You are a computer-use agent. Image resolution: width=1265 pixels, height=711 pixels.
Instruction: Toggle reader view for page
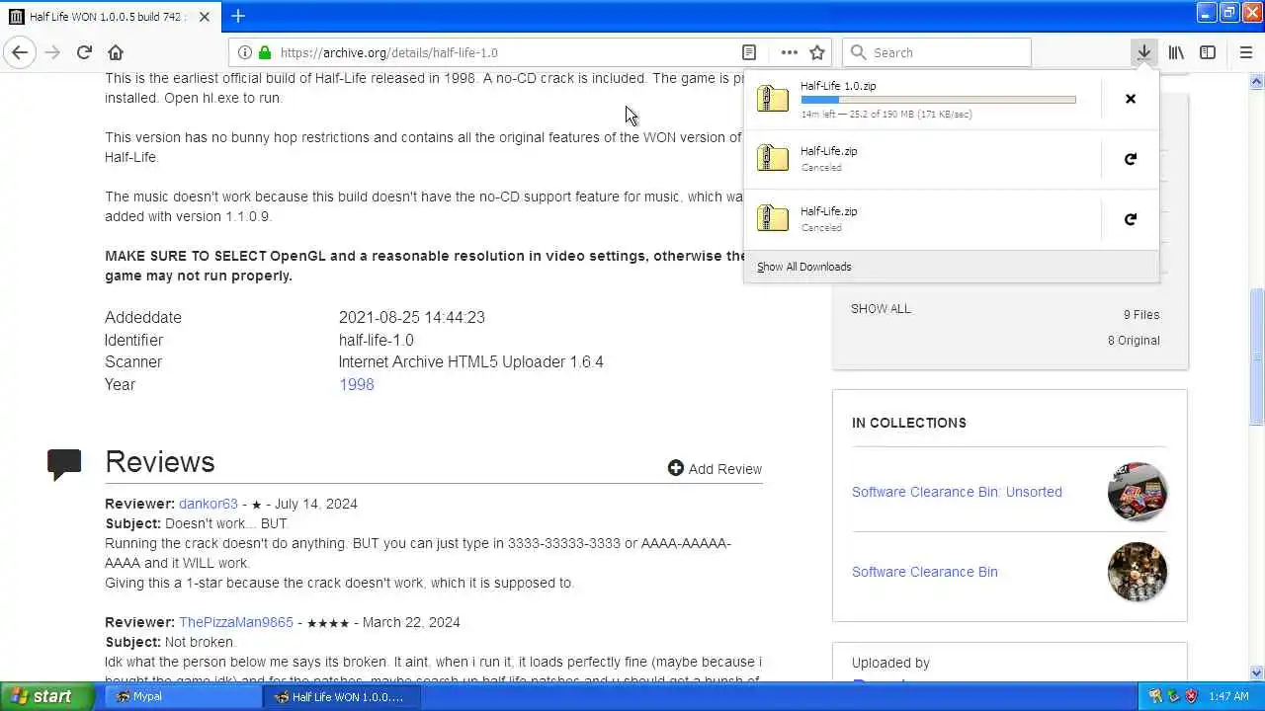(x=749, y=52)
